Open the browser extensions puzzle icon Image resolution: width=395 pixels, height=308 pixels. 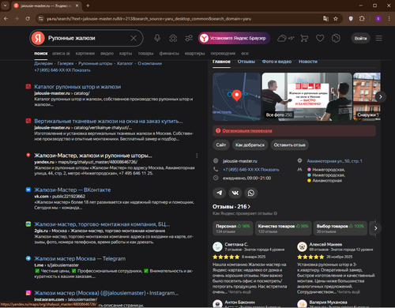362,19
